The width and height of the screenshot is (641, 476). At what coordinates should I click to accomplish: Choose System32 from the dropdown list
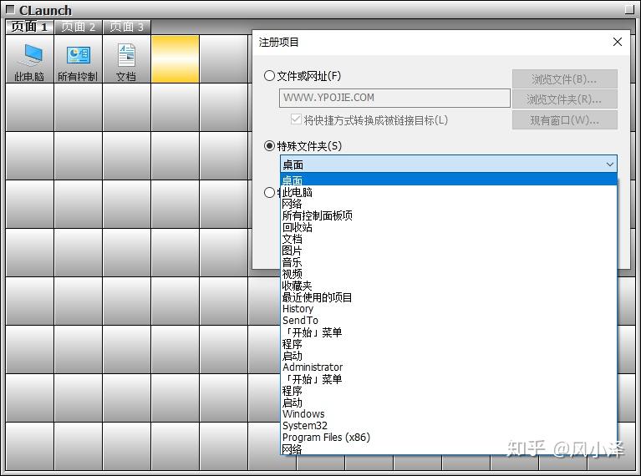449,426
